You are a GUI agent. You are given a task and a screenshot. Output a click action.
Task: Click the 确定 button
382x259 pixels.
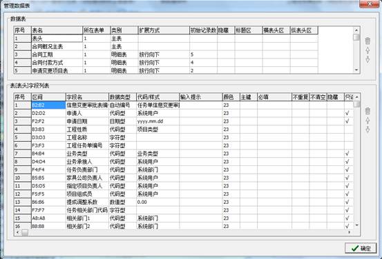(x=361, y=248)
